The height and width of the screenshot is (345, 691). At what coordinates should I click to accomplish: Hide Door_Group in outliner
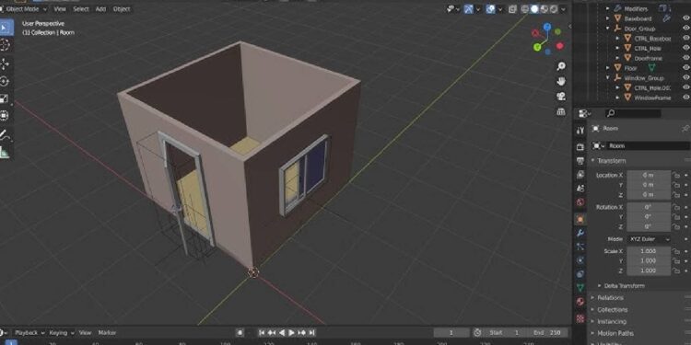coord(685,29)
